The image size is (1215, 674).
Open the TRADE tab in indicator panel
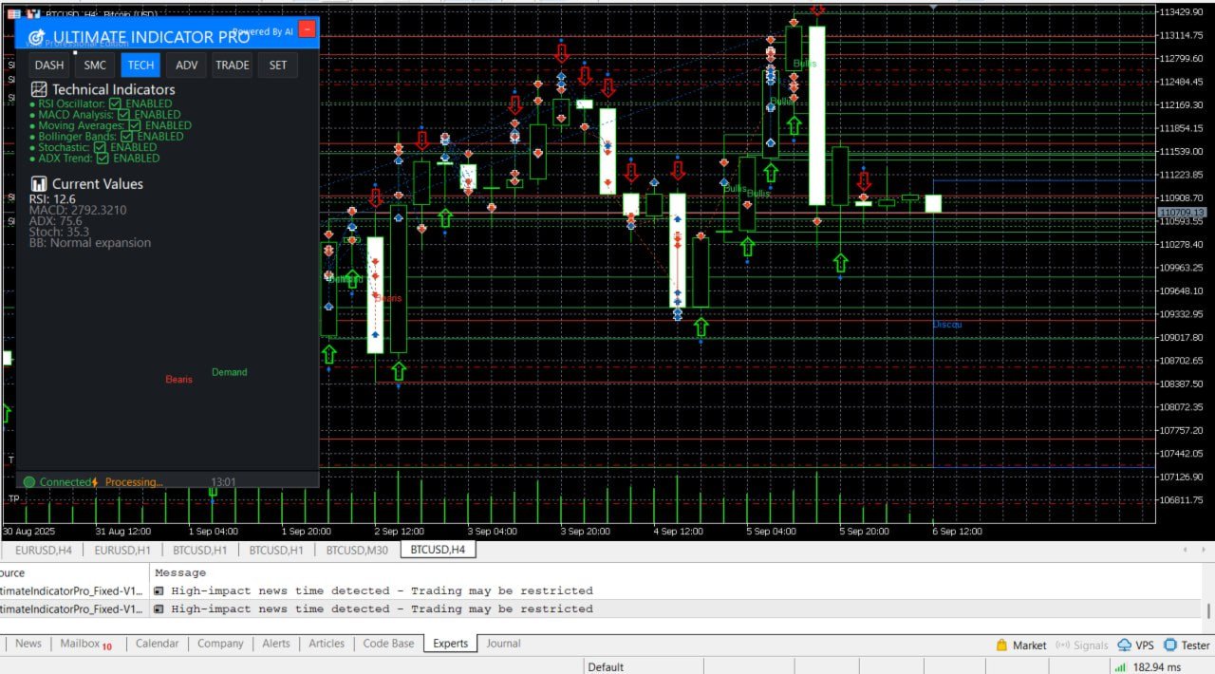pos(233,65)
